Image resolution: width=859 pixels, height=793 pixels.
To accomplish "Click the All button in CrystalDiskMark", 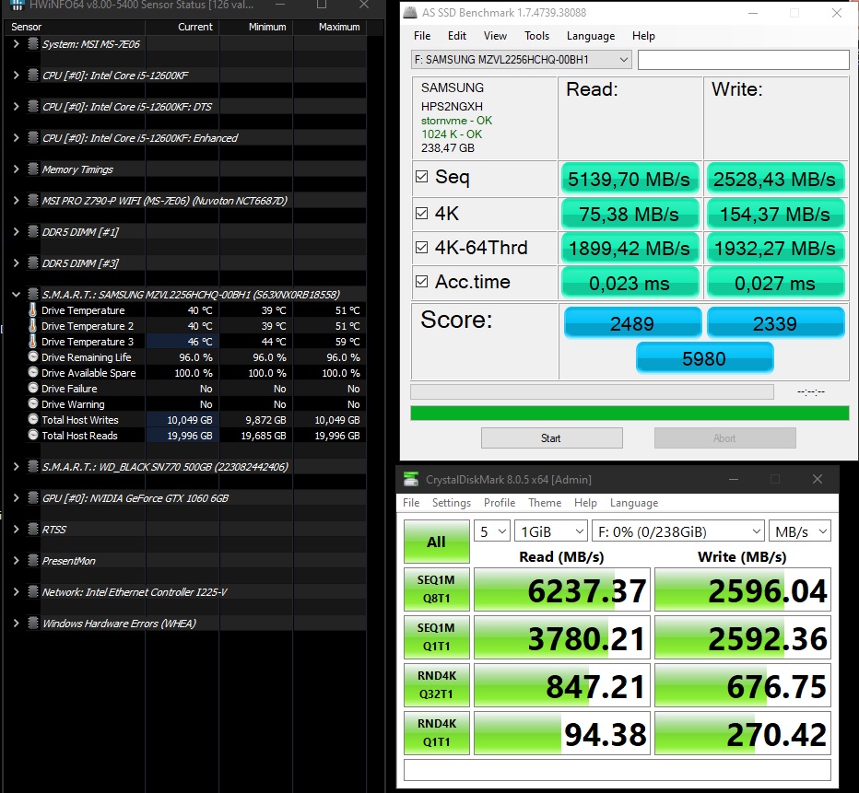I will tap(437, 542).
